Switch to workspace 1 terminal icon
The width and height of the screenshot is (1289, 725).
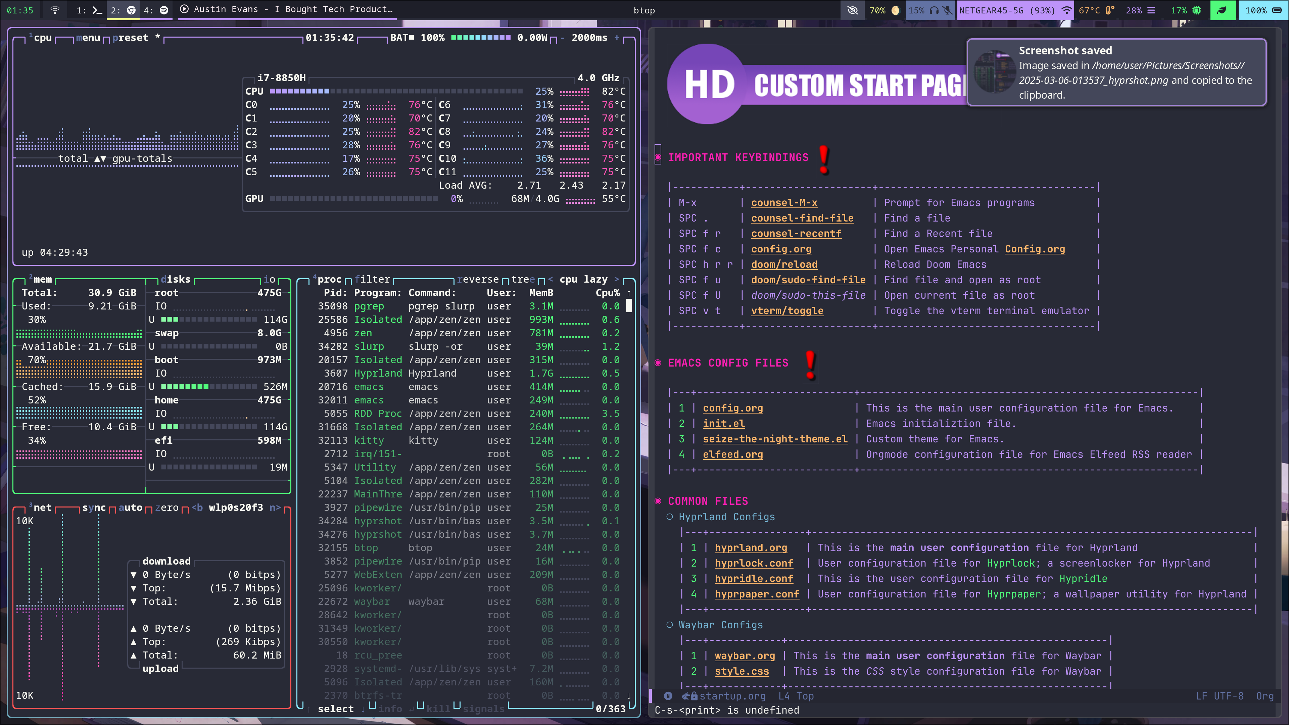coord(97,10)
